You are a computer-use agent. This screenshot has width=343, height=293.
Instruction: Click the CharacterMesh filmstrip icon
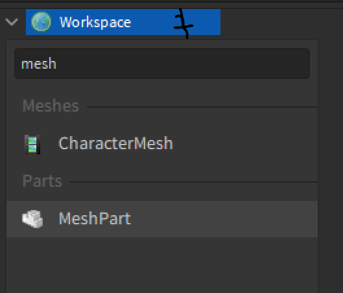tap(32, 145)
